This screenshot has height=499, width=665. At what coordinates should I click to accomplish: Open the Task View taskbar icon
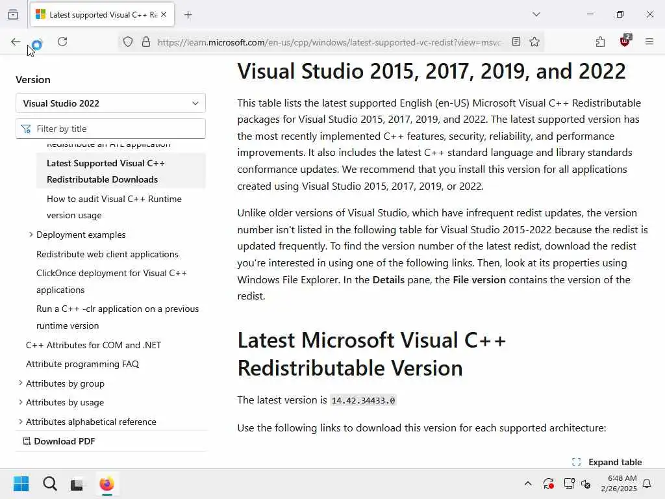[77, 483]
